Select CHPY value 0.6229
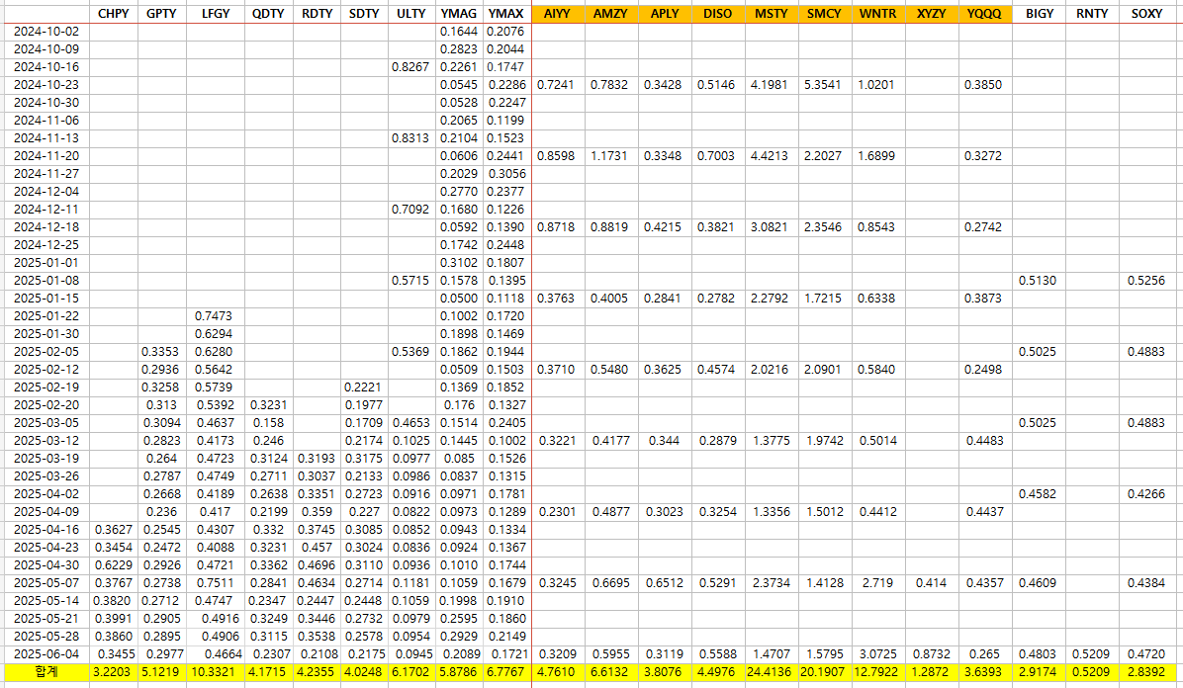The height and width of the screenshot is (688, 1183). click(113, 565)
